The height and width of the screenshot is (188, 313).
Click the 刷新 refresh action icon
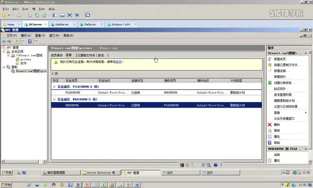[x=270, y=130]
